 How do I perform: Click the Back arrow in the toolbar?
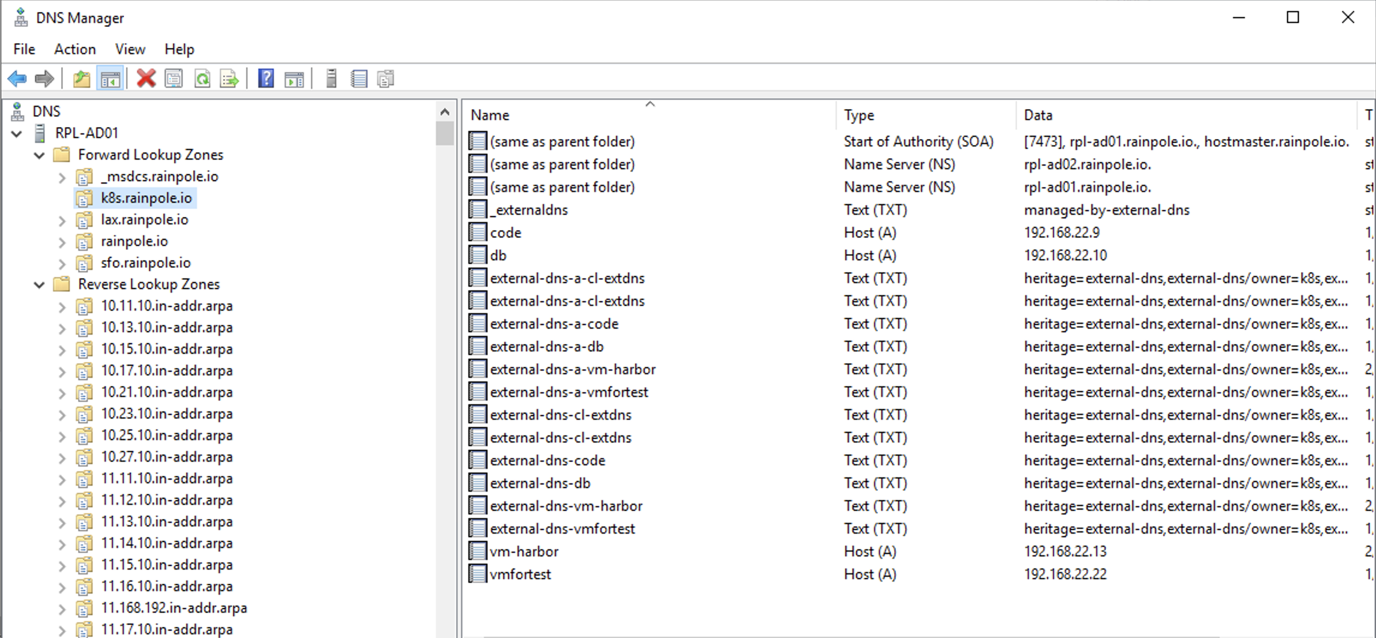(x=17, y=79)
